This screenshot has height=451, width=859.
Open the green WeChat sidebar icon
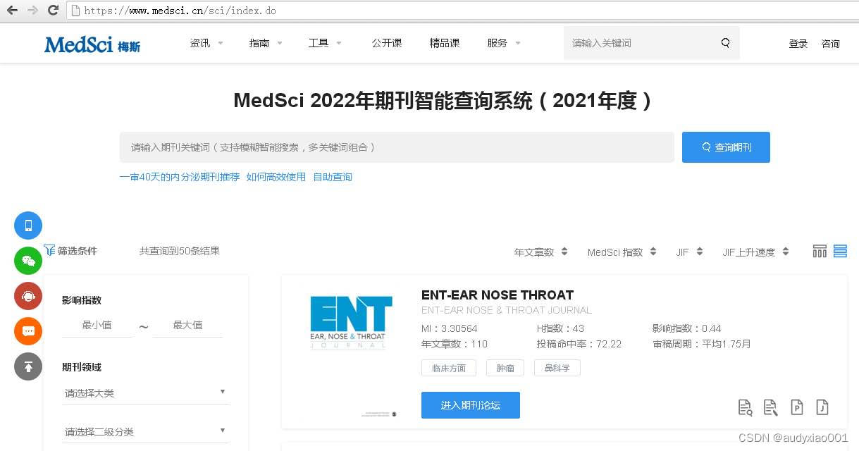click(28, 261)
